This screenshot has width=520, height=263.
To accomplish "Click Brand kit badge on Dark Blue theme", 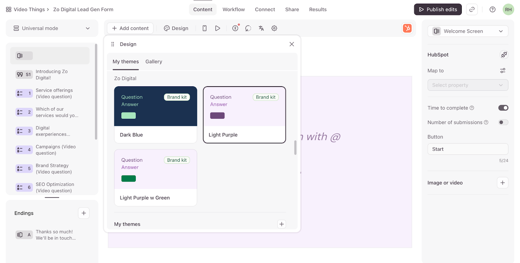I will coord(177,97).
